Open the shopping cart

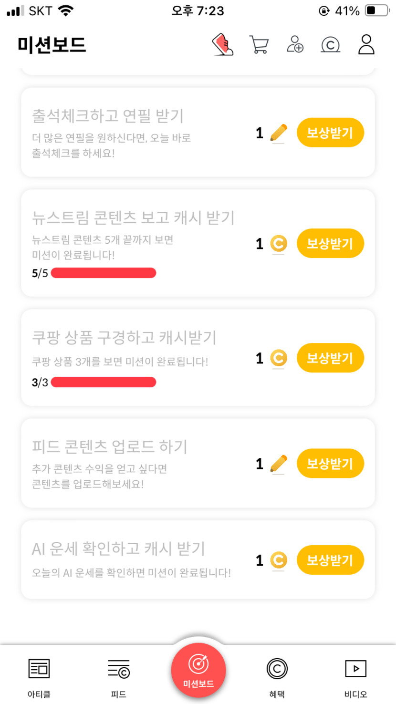(259, 45)
